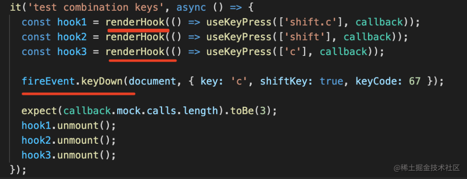Image resolution: width=467 pixels, height=179 pixels.
Task: Click renderHook call on the hook2 line
Action: [135, 37]
